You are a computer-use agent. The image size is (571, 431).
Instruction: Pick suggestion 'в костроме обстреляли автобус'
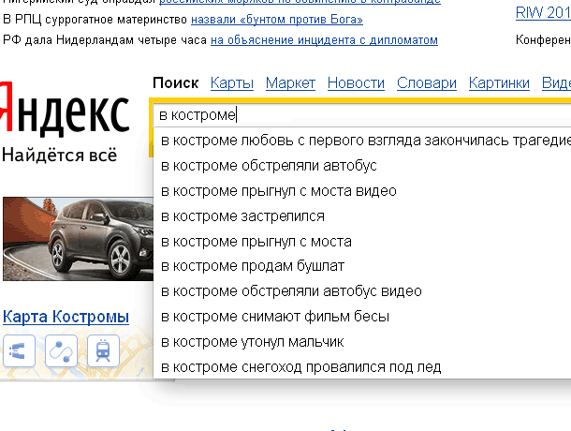(x=362, y=166)
